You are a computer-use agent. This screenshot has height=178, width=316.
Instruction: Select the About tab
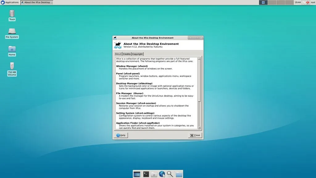118,54
